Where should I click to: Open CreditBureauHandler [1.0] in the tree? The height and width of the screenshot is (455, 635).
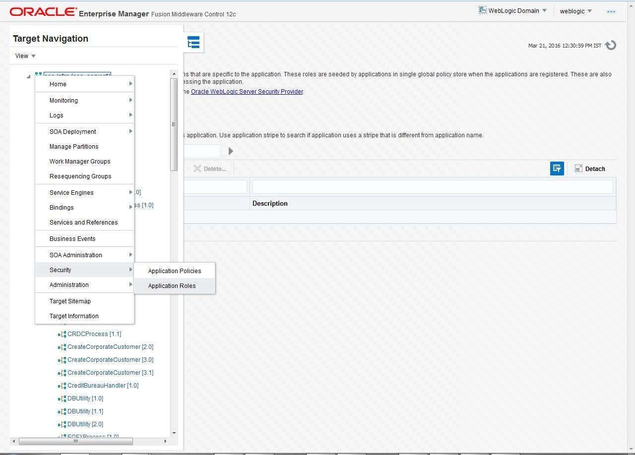coord(103,386)
